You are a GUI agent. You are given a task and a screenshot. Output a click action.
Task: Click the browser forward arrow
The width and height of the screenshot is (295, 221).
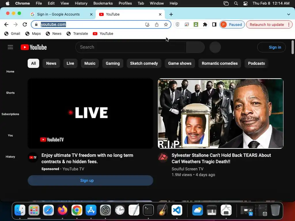point(16,24)
